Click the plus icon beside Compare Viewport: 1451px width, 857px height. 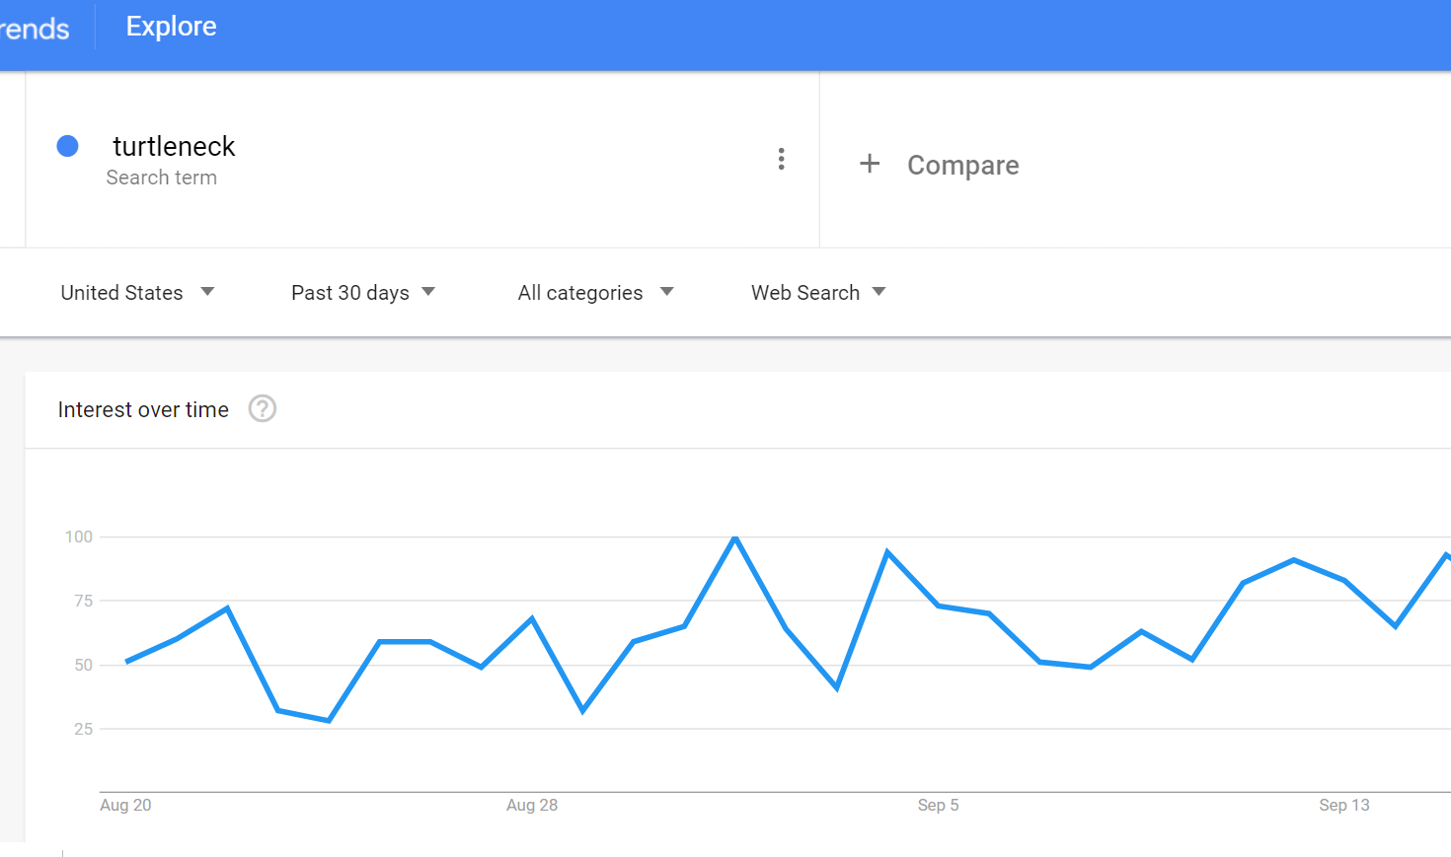pos(870,164)
